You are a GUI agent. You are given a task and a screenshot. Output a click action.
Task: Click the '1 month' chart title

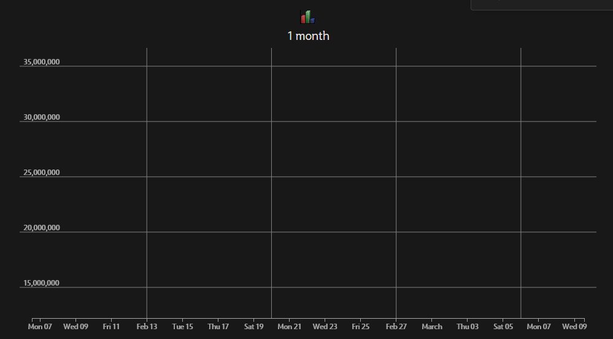tap(308, 36)
